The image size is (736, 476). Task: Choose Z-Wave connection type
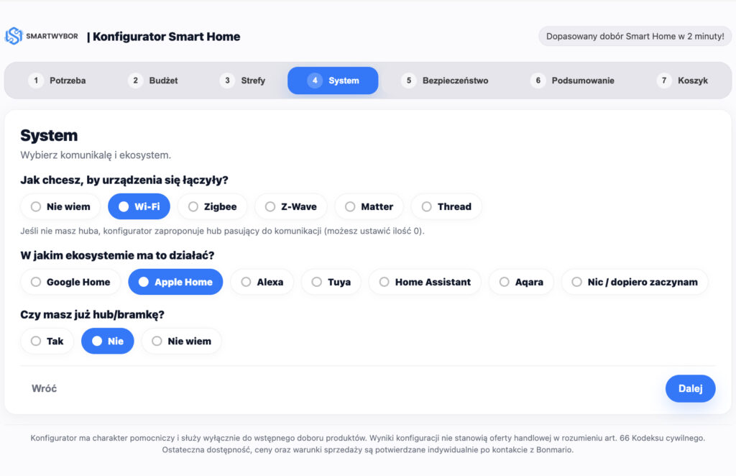coord(290,206)
